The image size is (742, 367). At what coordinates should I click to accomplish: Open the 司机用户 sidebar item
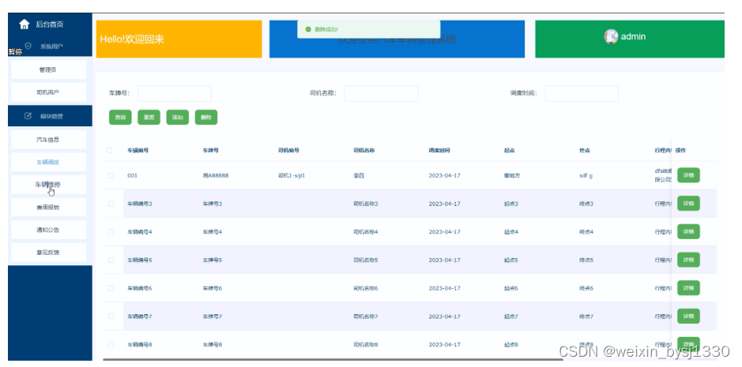(x=49, y=92)
